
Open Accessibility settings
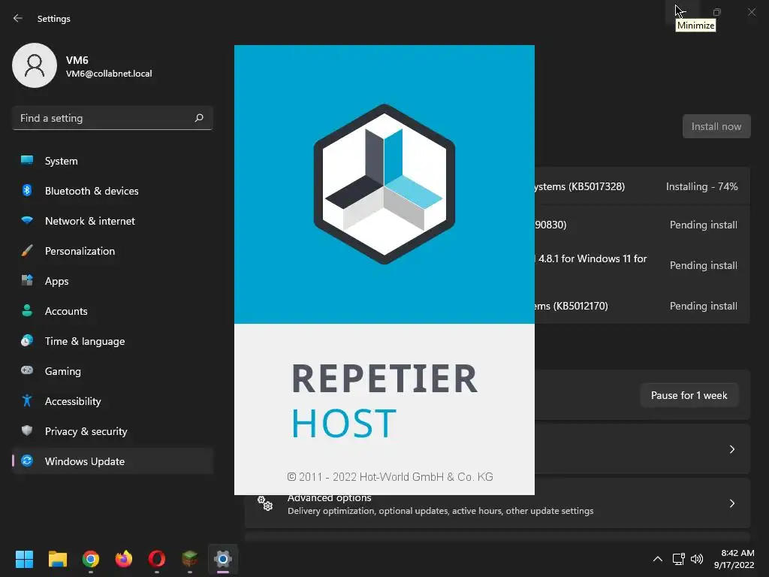coord(113,401)
